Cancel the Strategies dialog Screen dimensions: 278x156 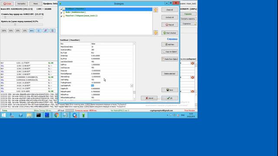click(x=149, y=98)
